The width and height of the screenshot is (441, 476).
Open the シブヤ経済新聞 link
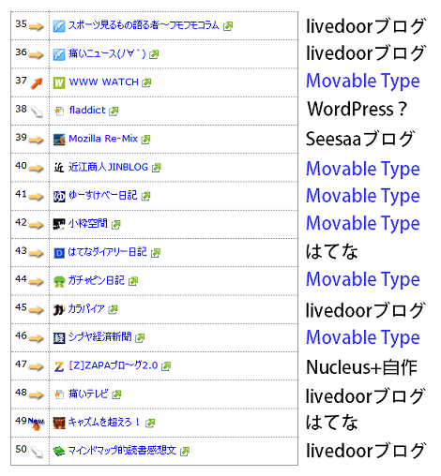click(100, 337)
